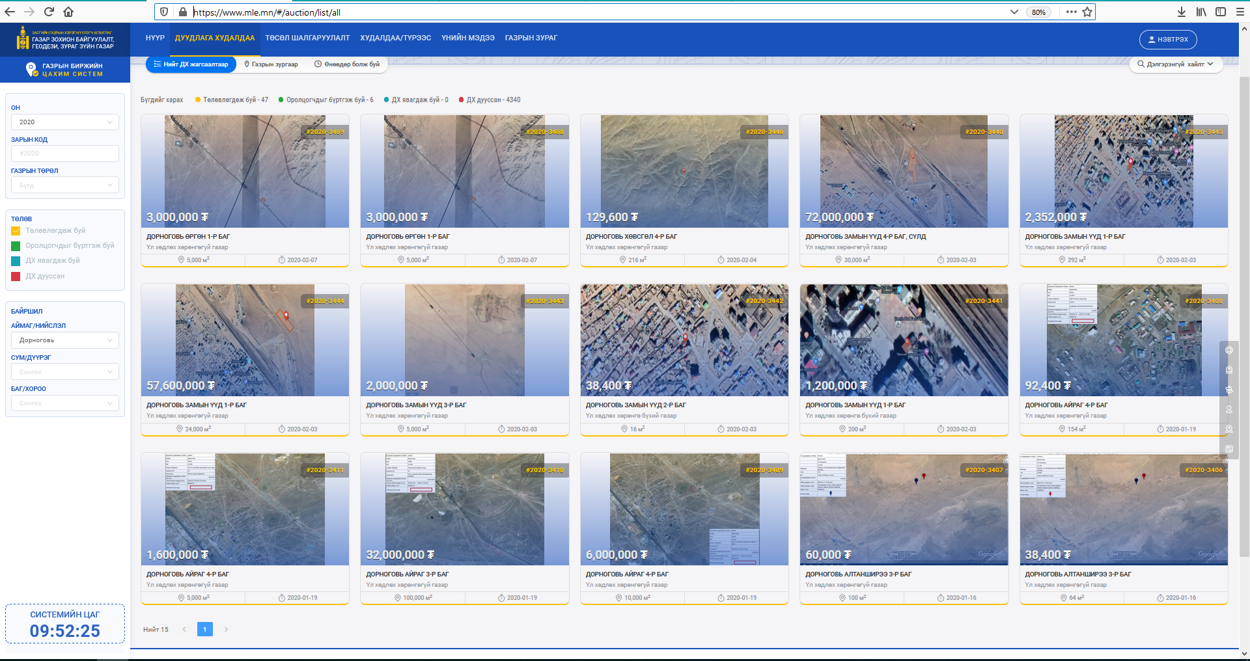Viewport: 1250px width, 661px height.
Task: Click the Бүгдийг харах link
Action: (161, 100)
